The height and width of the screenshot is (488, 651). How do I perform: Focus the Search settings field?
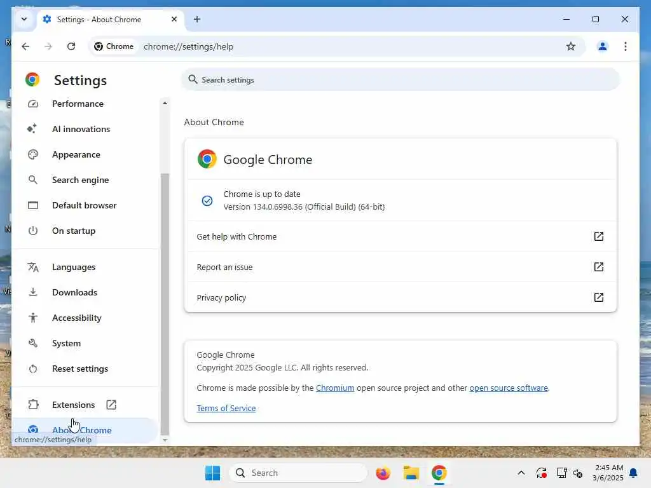401,79
